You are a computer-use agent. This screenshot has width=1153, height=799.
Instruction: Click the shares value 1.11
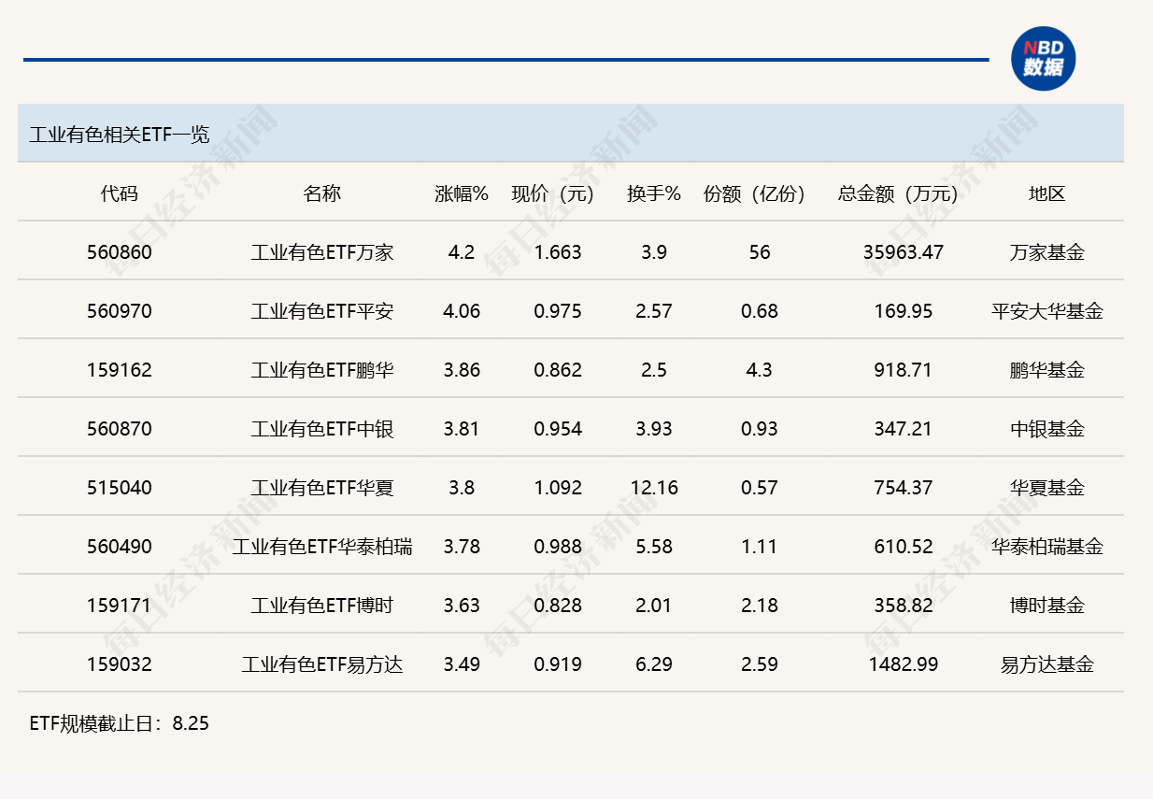(760, 547)
